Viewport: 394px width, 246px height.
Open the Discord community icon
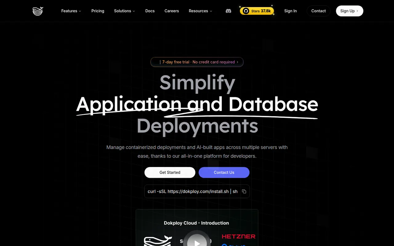[228, 11]
